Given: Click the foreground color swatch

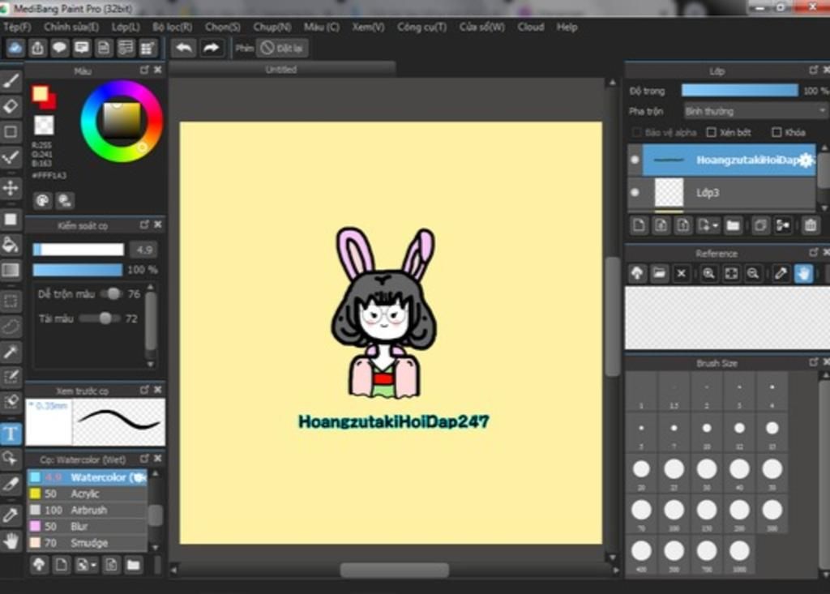Looking at the screenshot, I should pos(39,94).
